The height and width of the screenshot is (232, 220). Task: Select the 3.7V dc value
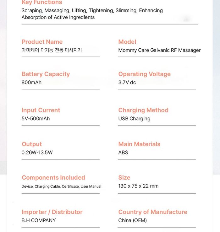pos(127,83)
